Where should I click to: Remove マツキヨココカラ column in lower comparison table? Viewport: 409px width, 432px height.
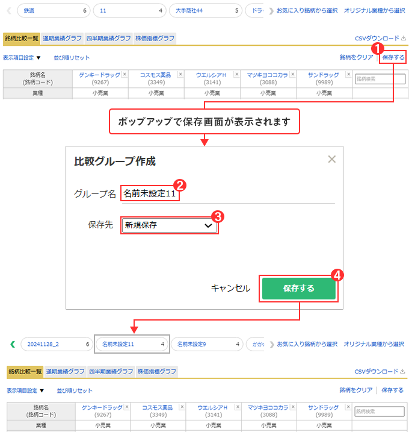pos(293,407)
